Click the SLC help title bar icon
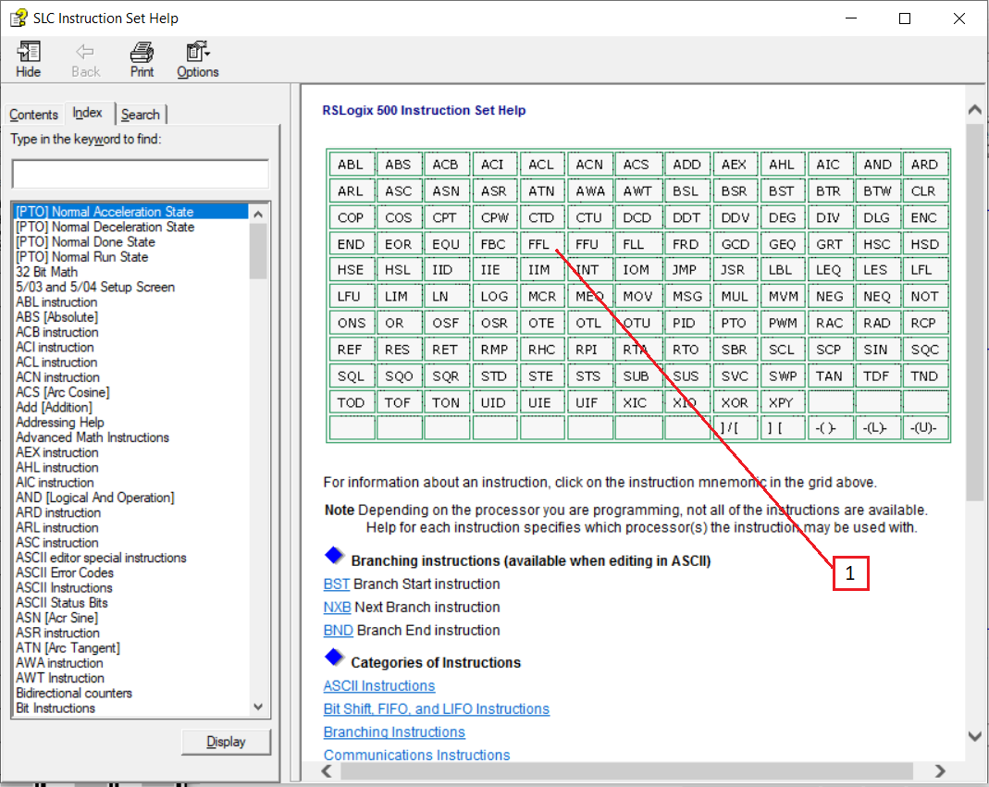 pos(19,18)
